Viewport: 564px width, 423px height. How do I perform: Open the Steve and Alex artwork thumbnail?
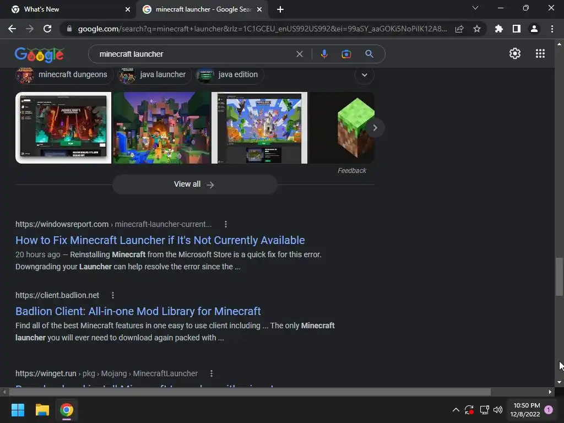point(161,128)
